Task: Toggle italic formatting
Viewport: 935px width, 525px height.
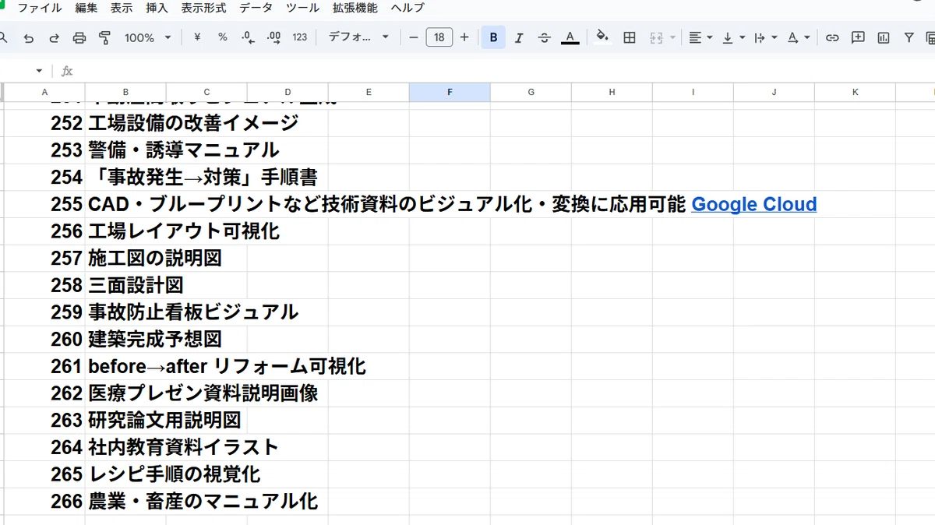Action: click(x=519, y=37)
